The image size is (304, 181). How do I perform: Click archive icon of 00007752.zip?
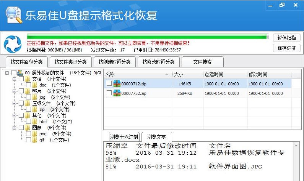(x=117, y=93)
